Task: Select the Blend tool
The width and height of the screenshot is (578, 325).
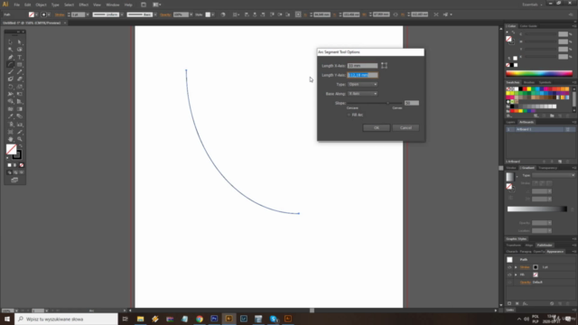Action: tap(20, 116)
